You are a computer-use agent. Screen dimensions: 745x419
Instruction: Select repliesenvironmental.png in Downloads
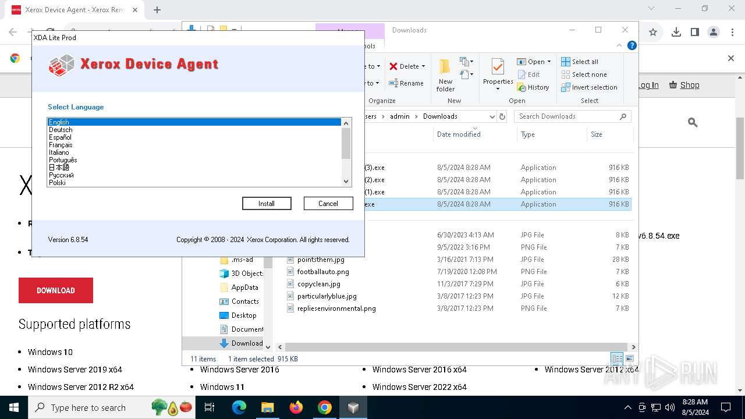pyautogui.click(x=336, y=308)
